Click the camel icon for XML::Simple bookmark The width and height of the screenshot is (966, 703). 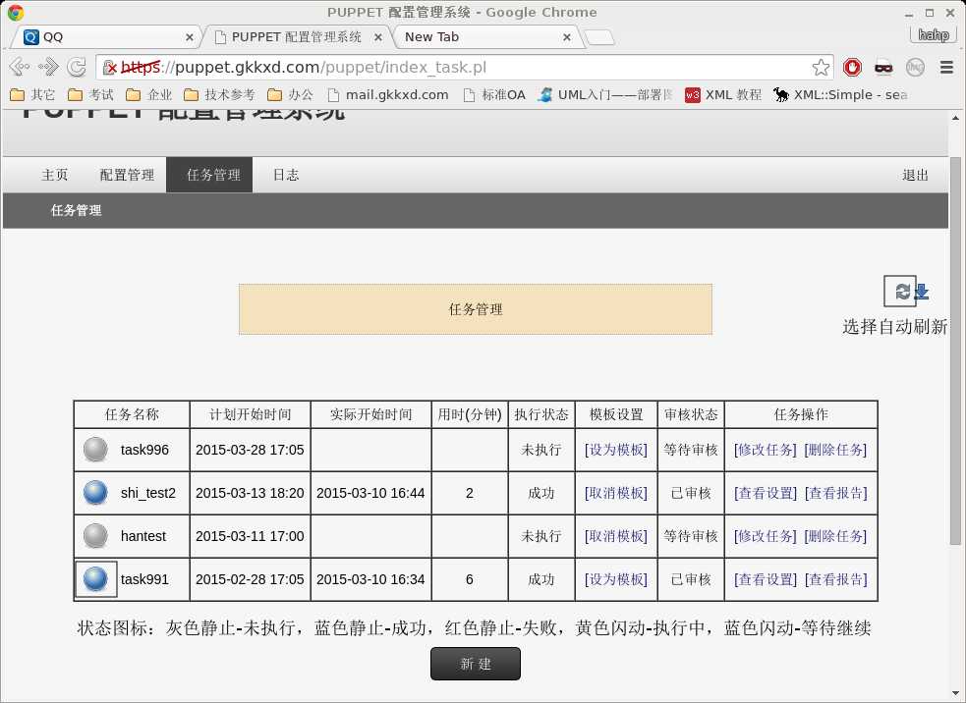point(779,94)
